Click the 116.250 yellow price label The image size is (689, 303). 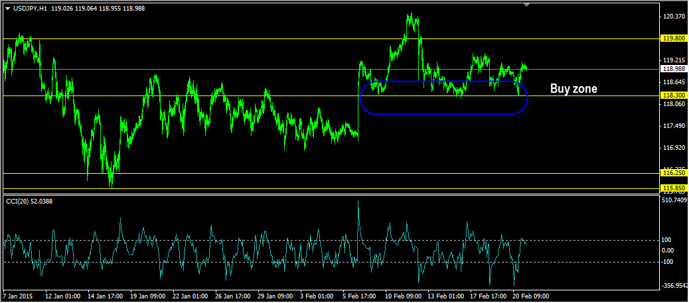(x=674, y=174)
